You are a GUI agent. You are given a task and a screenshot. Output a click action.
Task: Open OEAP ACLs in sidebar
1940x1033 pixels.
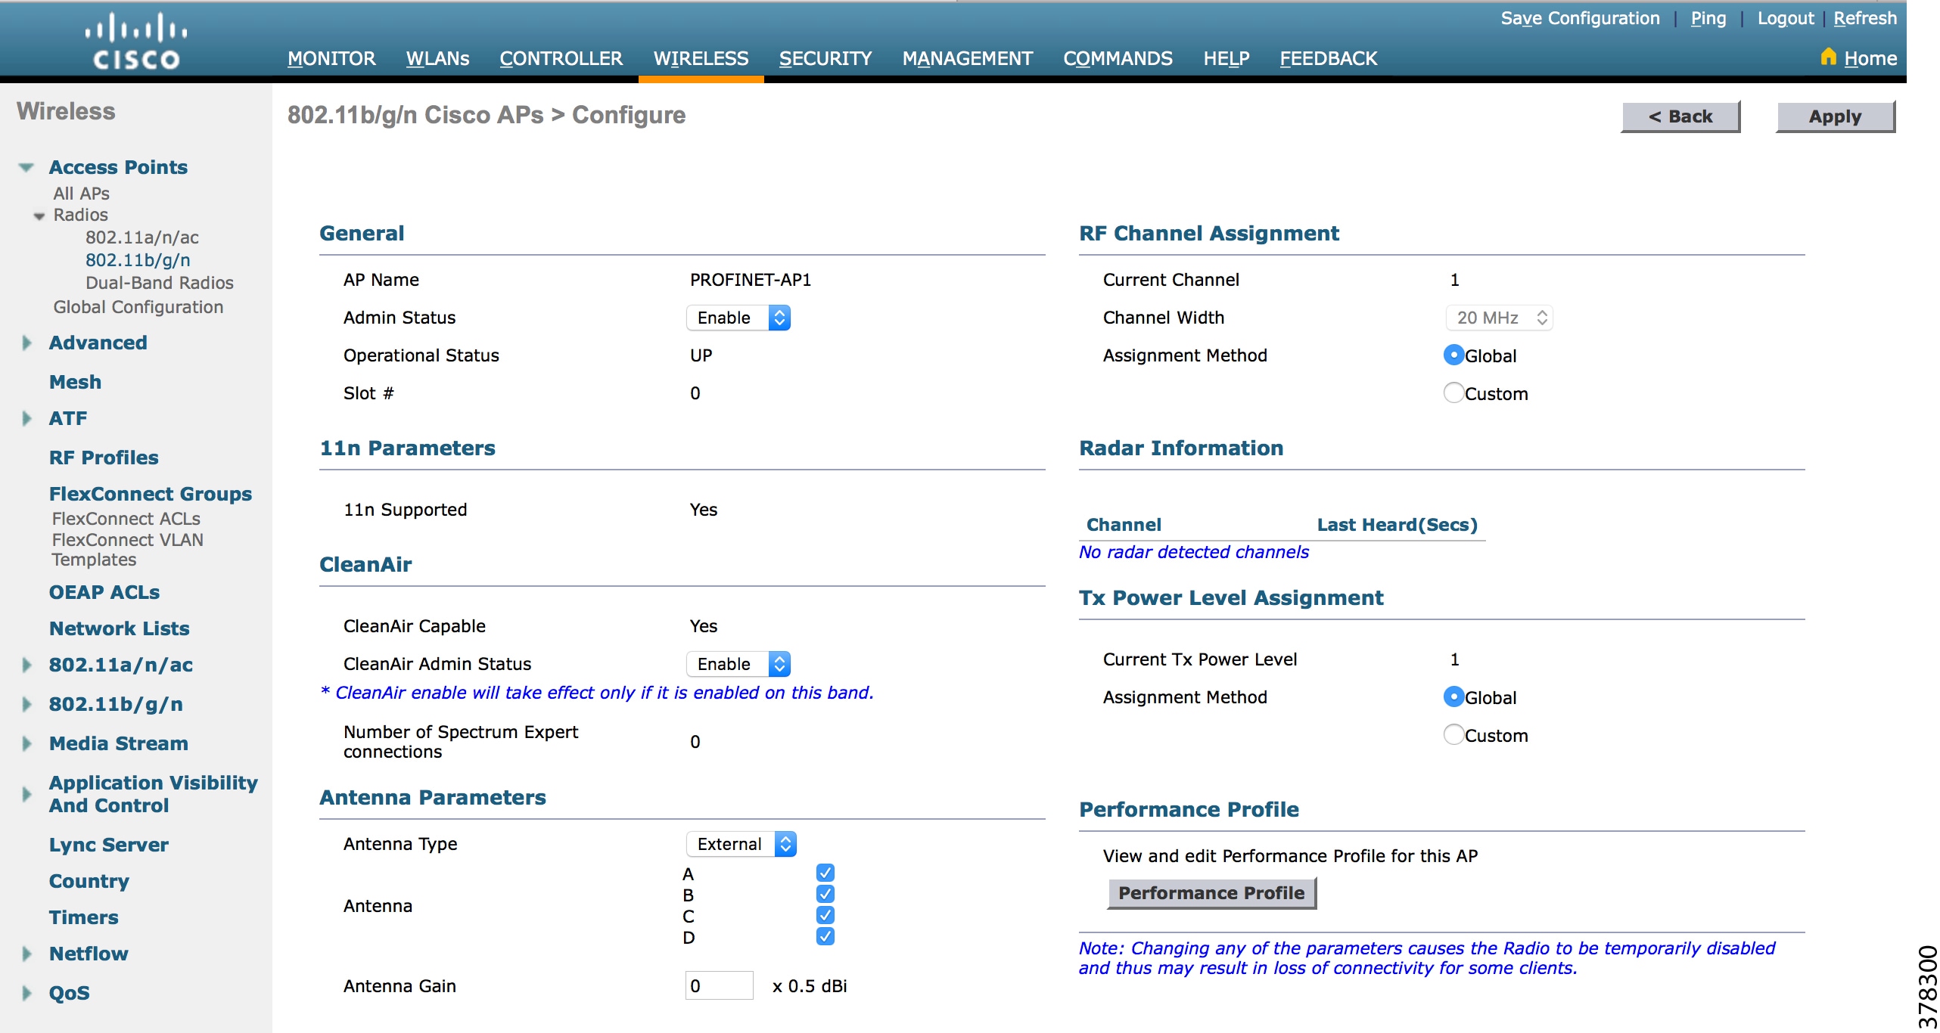(x=104, y=592)
